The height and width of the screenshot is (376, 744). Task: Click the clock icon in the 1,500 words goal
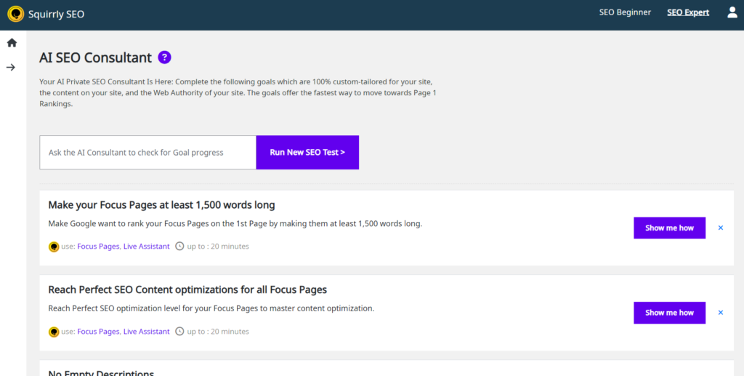[179, 247]
